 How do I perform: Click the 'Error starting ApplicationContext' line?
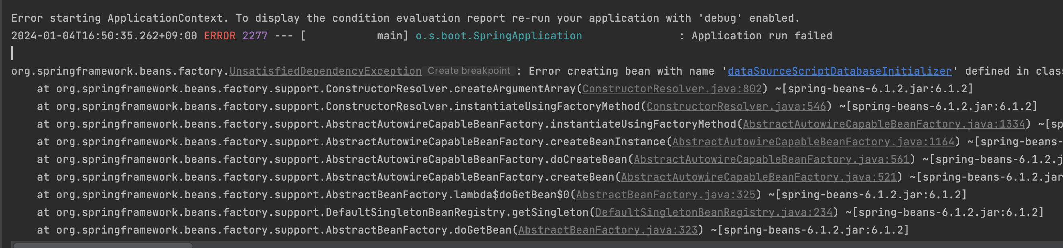(405, 18)
